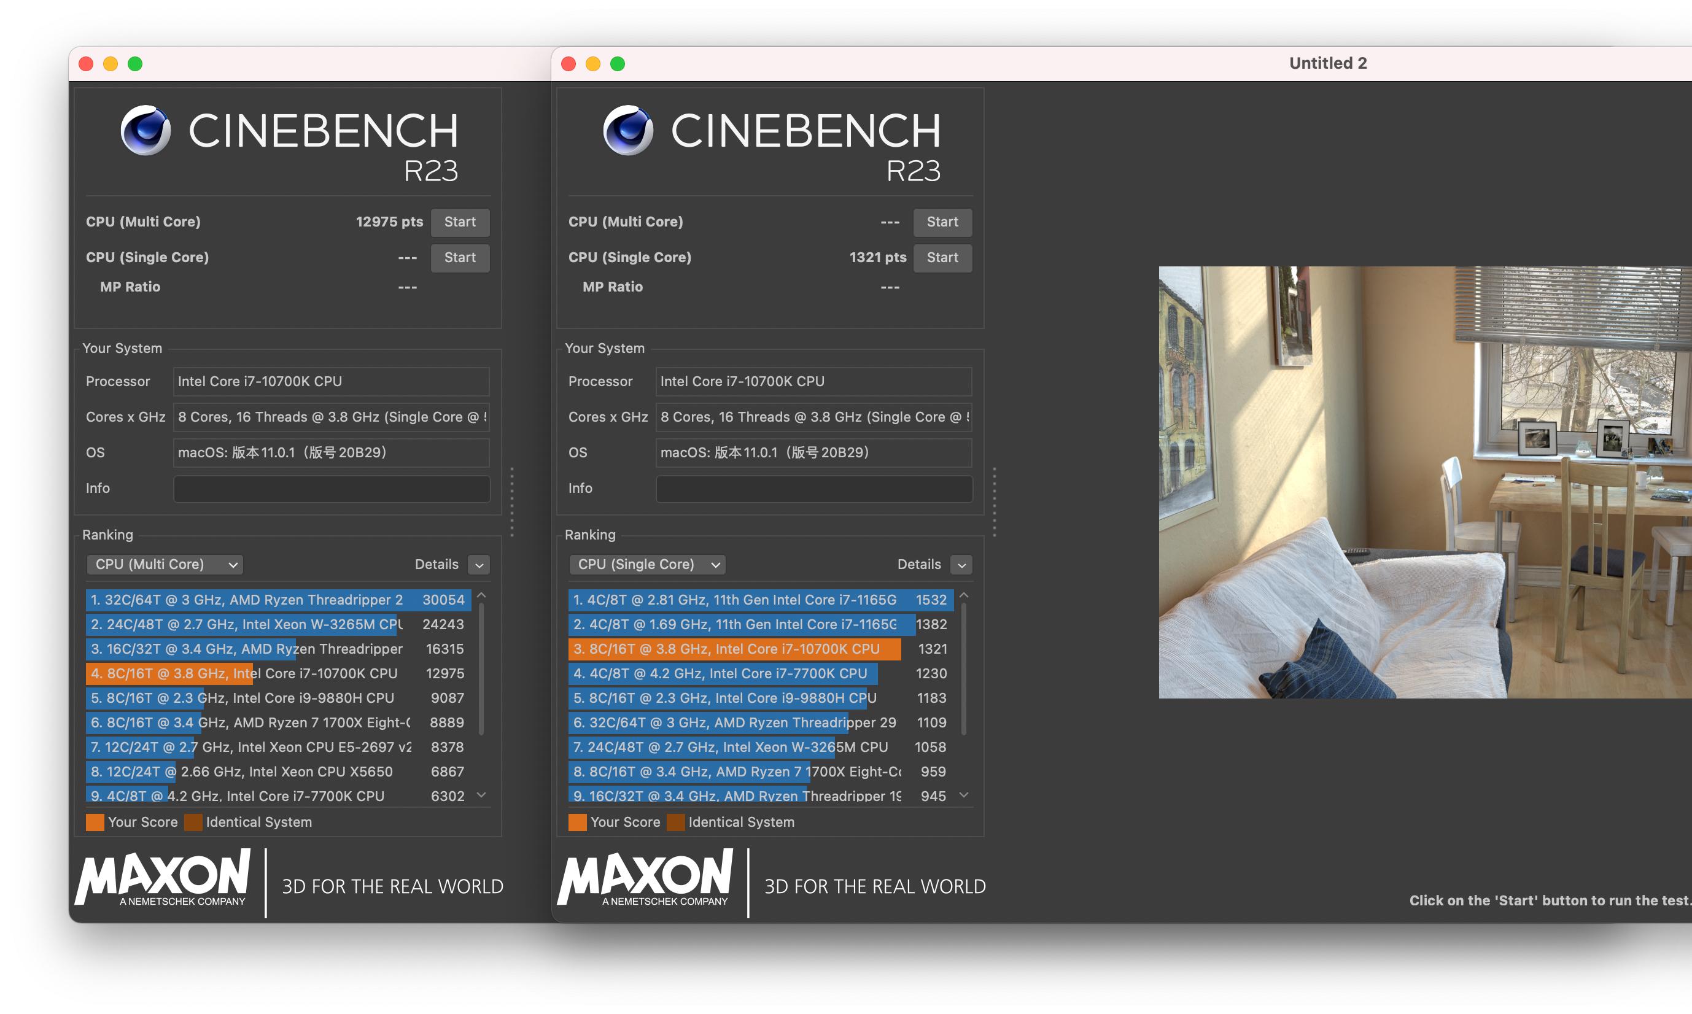Click the Cinebench sphere logo in left window
The height and width of the screenshot is (1014, 1692).
[146, 130]
